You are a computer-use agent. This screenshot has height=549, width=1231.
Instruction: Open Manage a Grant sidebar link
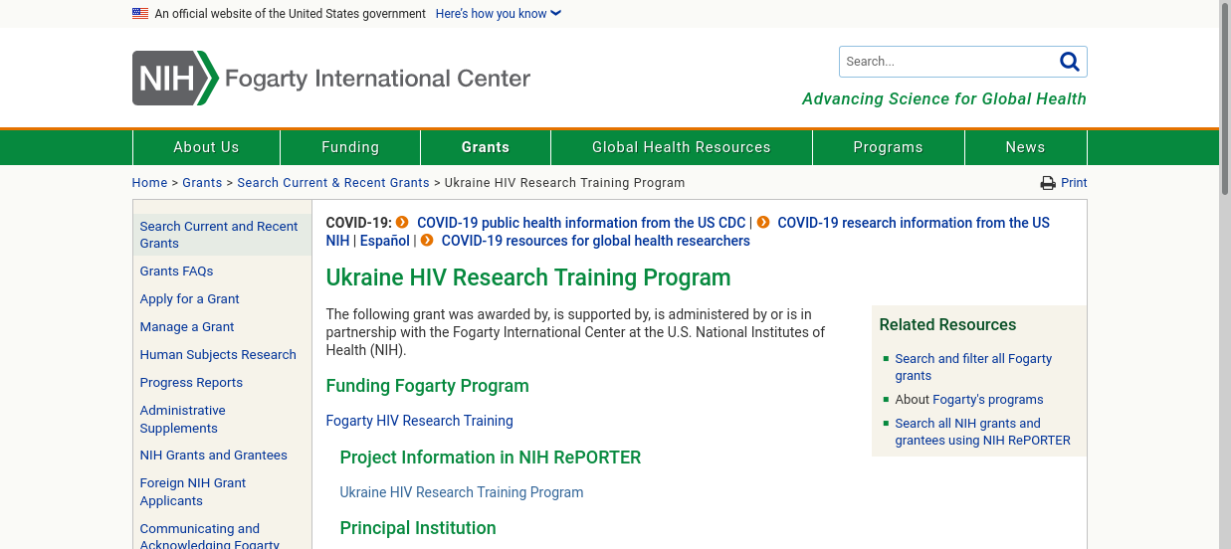(187, 327)
